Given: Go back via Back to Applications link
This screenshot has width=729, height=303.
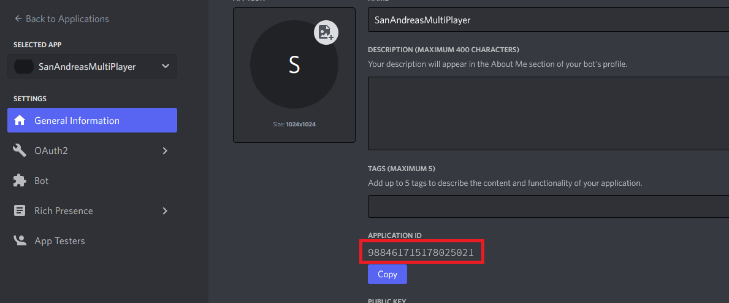Looking at the screenshot, I should coord(62,18).
